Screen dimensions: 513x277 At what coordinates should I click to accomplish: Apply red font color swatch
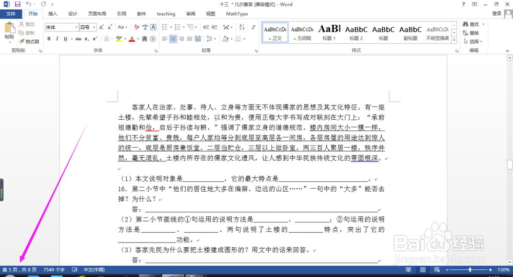[x=132, y=39]
